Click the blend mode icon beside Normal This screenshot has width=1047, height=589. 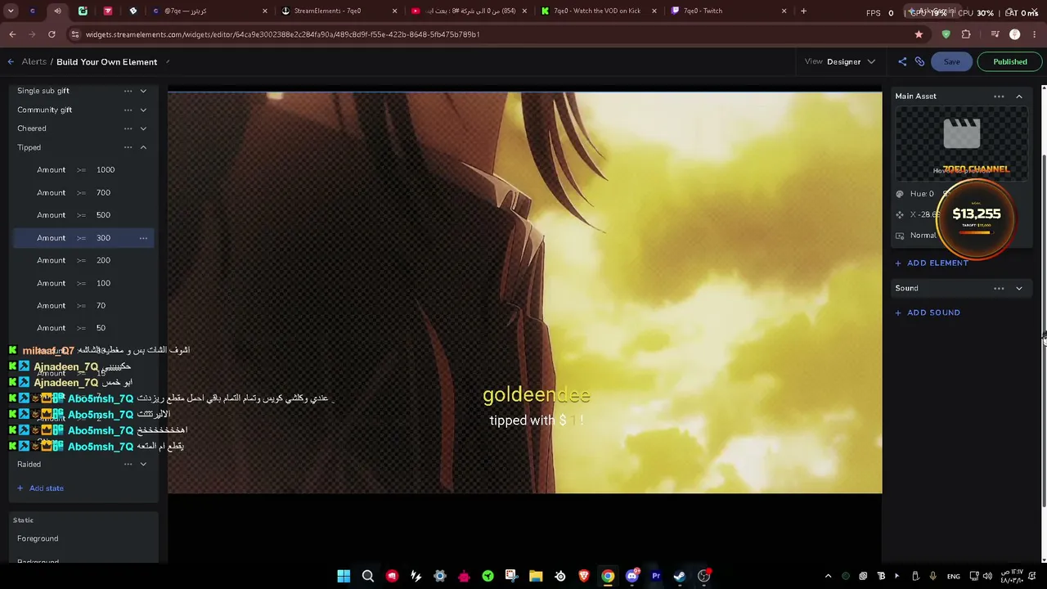[x=900, y=236]
